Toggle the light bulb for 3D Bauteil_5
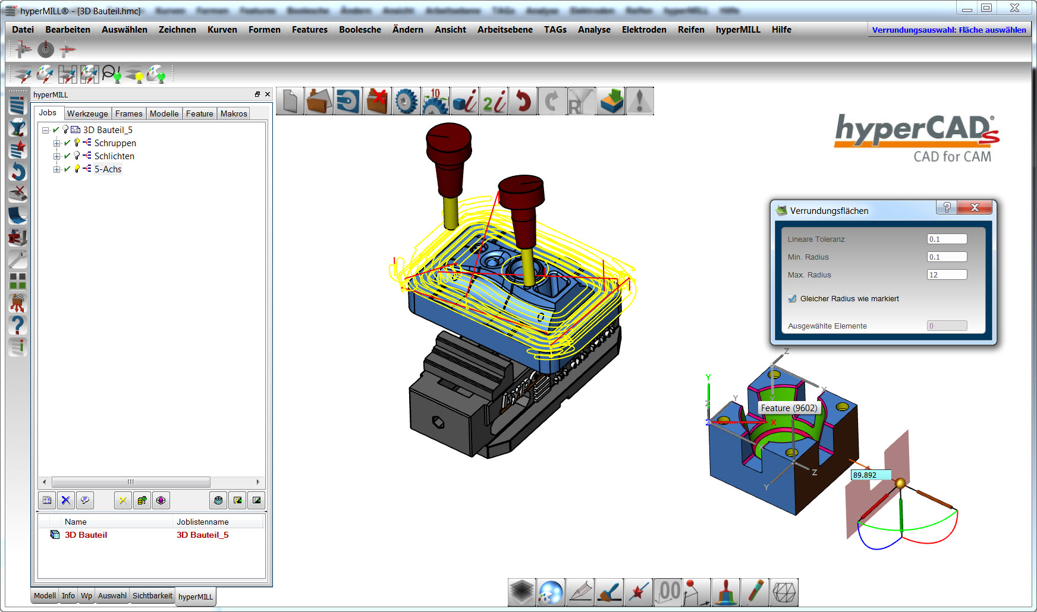The height and width of the screenshot is (612, 1037). pyautogui.click(x=65, y=130)
